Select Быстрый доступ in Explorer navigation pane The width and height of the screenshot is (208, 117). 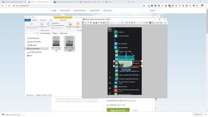(x=34, y=38)
